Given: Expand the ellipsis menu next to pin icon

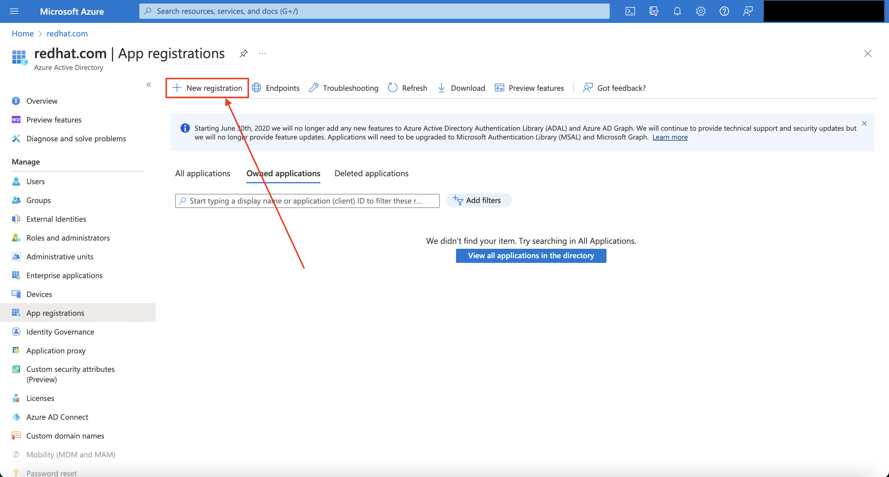Looking at the screenshot, I should pos(263,54).
